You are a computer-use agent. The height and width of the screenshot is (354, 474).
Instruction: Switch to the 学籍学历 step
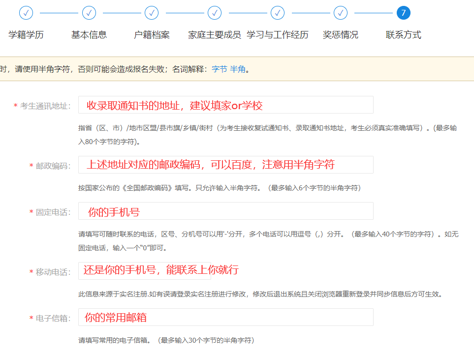(x=26, y=34)
